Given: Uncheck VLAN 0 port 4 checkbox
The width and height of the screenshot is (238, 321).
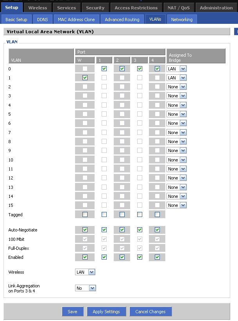Looking at the screenshot, I should (157, 68).
